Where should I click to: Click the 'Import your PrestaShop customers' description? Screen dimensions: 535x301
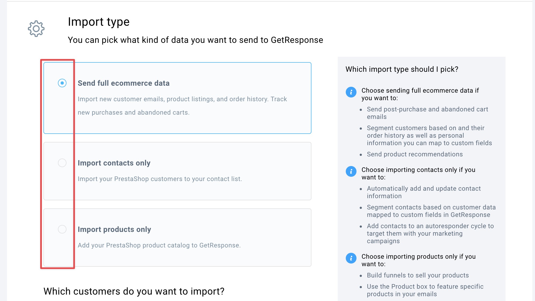160,179
